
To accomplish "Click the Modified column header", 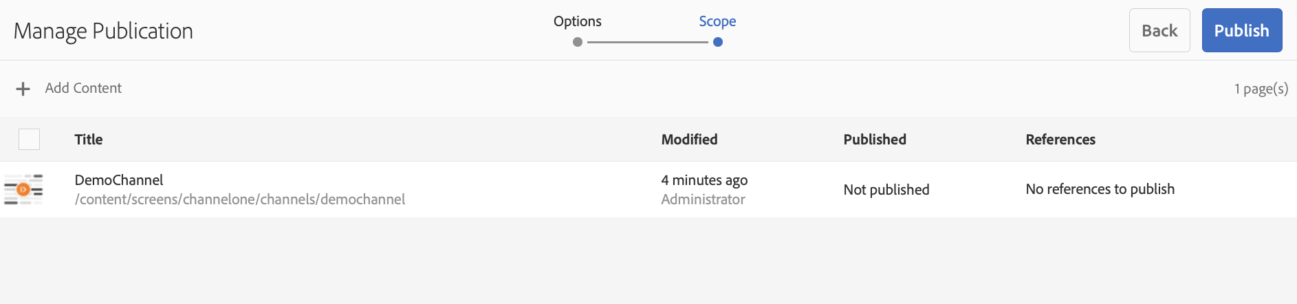I will [x=689, y=140].
